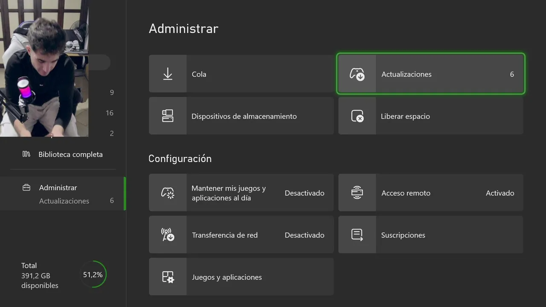
Task: Open the Liberar espacio tile label
Action: click(x=405, y=116)
